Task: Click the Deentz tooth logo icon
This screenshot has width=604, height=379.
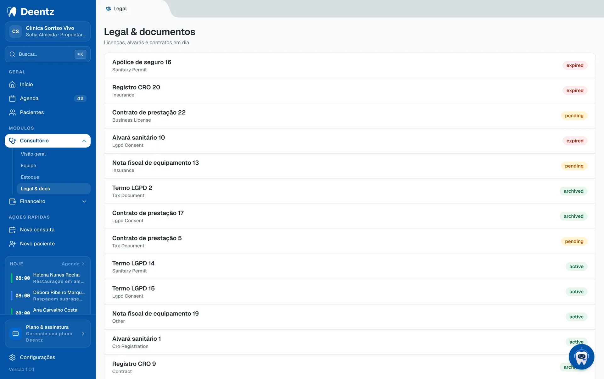Action: tap(12, 12)
